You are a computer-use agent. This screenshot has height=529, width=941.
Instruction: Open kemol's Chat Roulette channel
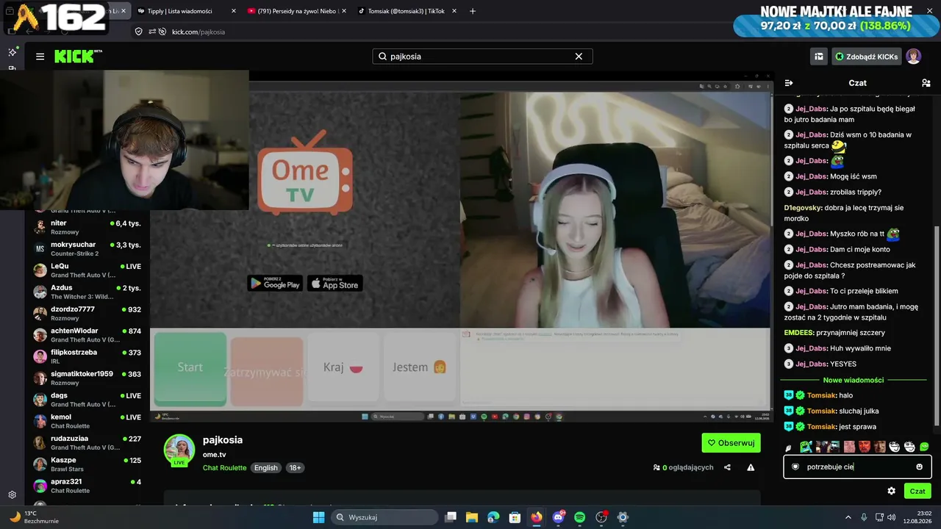point(88,421)
